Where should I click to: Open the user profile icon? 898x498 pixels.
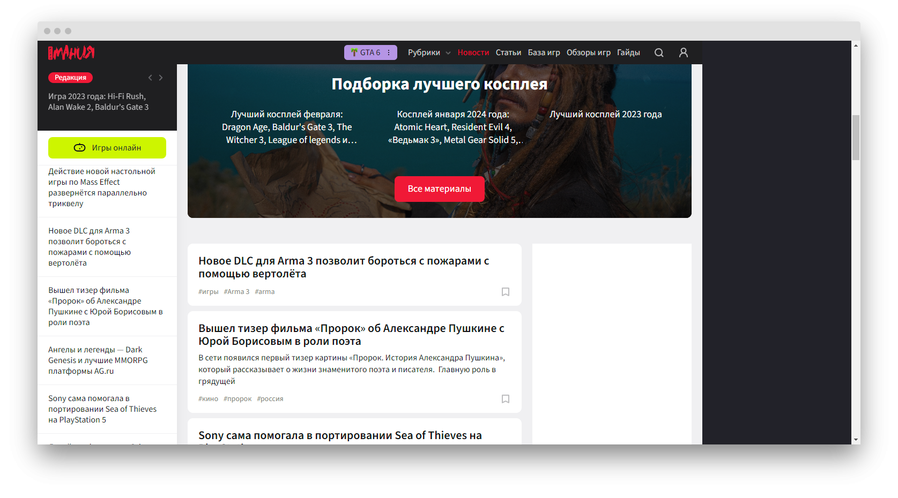click(x=683, y=52)
